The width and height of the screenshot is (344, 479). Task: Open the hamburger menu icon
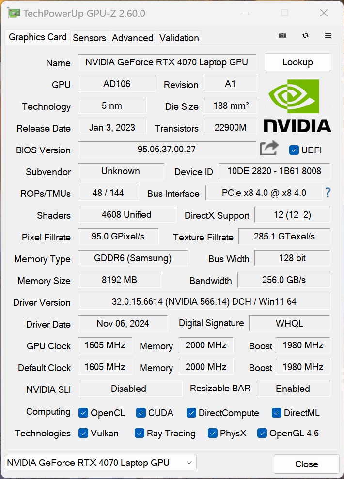[x=328, y=36]
